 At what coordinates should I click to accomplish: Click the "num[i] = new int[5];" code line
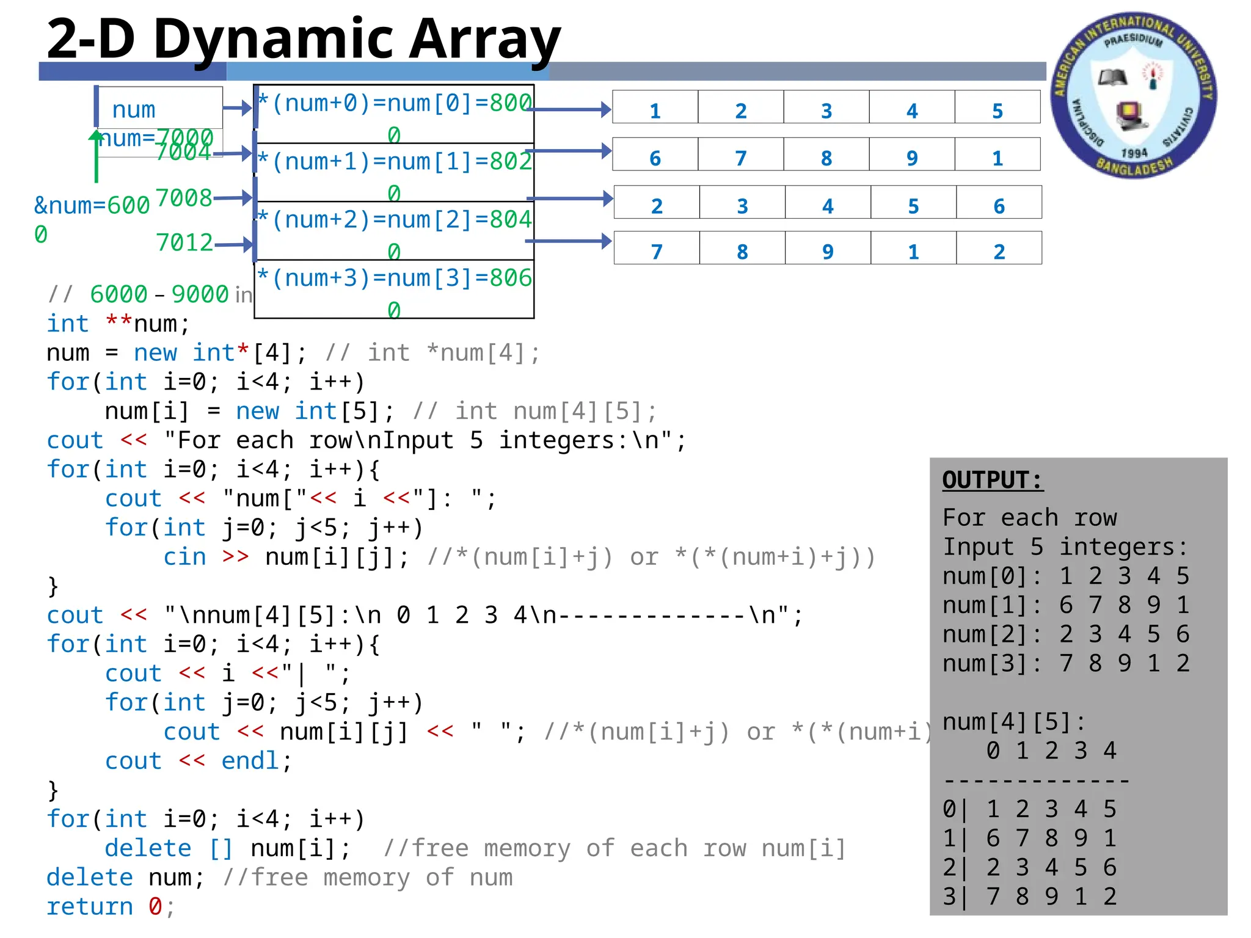[x=250, y=412]
